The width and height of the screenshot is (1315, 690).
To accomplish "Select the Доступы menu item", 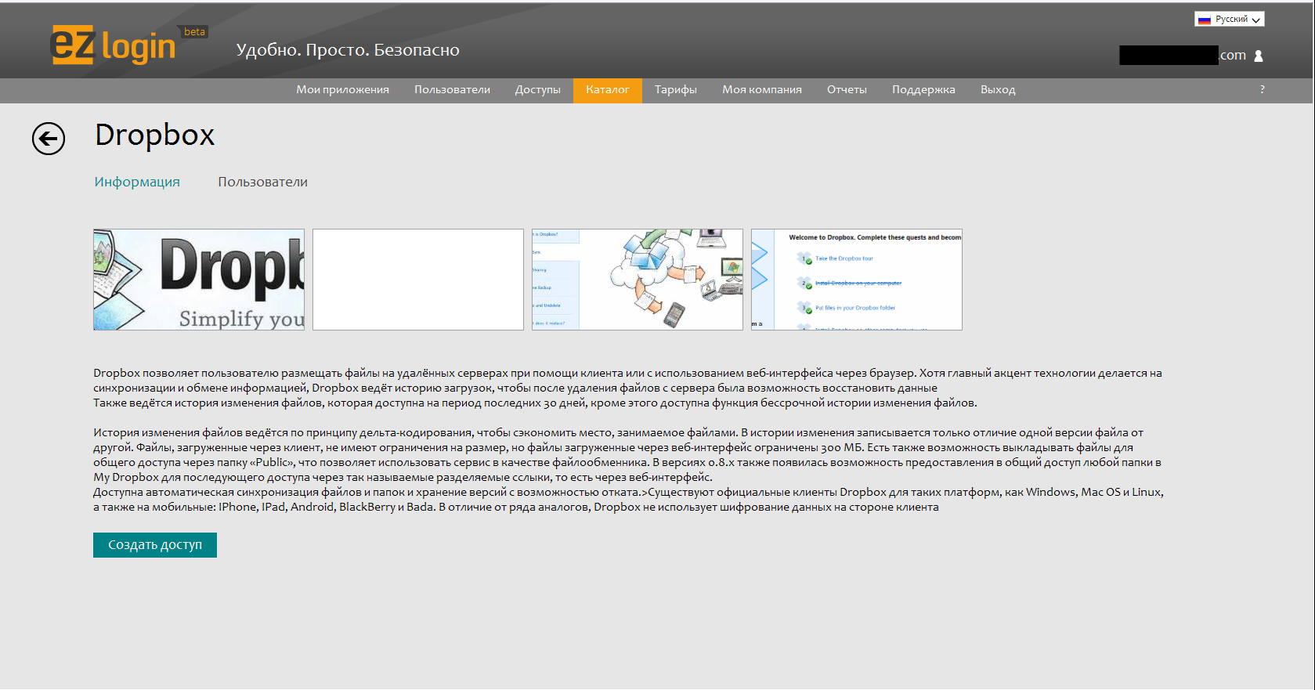I will 537,90.
